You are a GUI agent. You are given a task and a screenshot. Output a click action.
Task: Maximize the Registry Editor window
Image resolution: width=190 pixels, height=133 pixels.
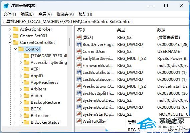[166, 6]
